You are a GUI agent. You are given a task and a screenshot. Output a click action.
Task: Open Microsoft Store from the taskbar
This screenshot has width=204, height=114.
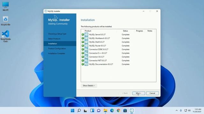pos(125,111)
